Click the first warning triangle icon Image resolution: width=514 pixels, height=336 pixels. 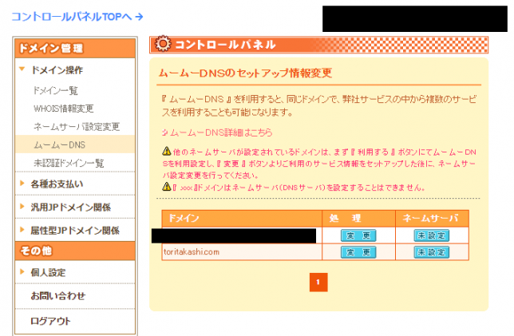pyautogui.click(x=166, y=150)
